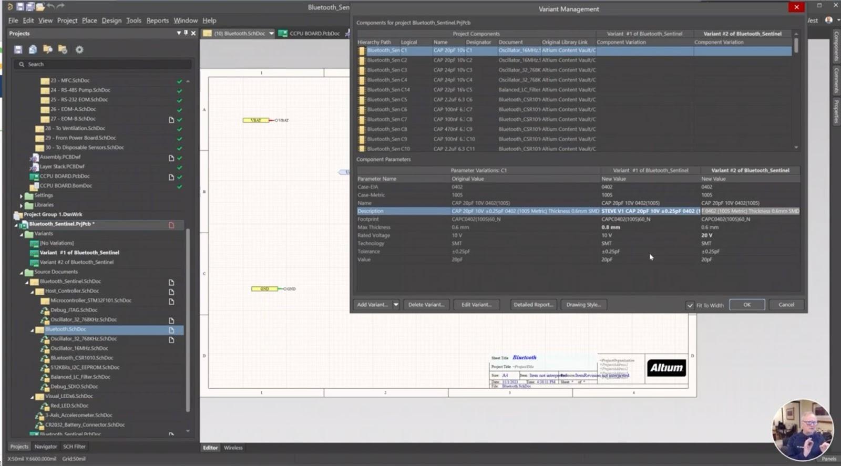Select Variant #2 of Bluetooth_Sentinel in project tree
The width and height of the screenshot is (841, 466).
point(76,262)
